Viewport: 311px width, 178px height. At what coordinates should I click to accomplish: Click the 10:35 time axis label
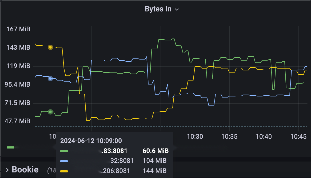[x=229, y=137]
